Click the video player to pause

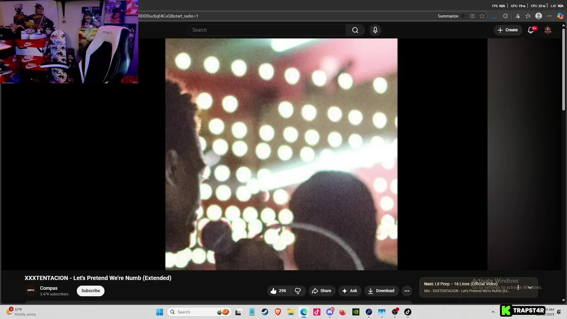[x=281, y=154]
